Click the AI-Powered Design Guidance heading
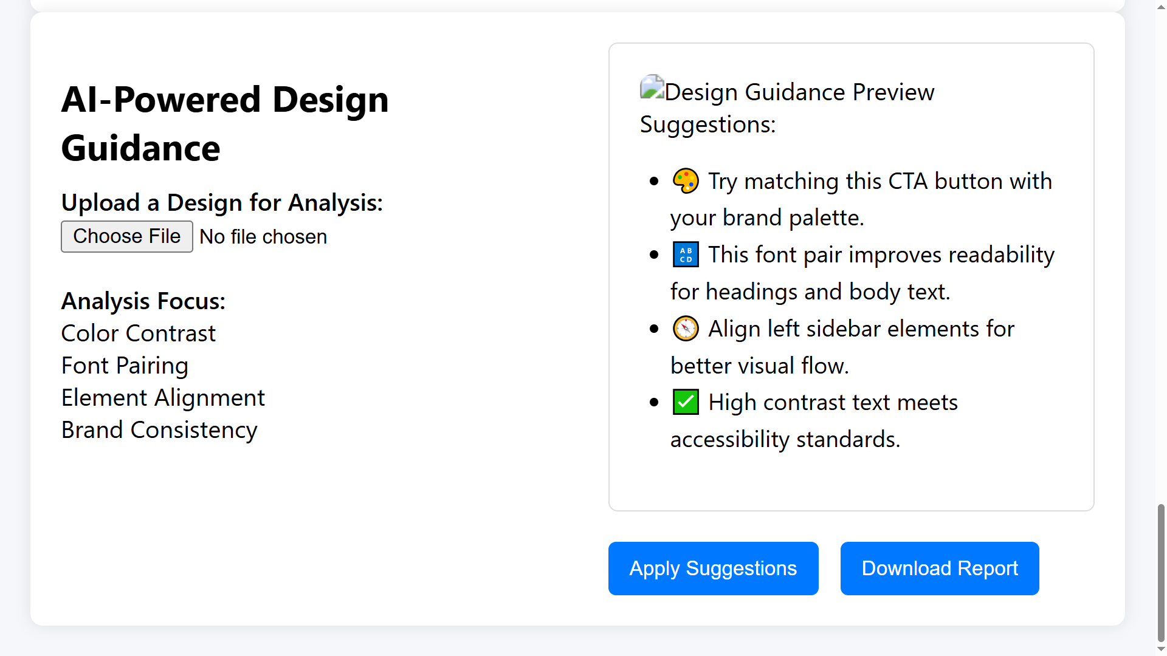This screenshot has width=1167, height=656. tap(225, 124)
